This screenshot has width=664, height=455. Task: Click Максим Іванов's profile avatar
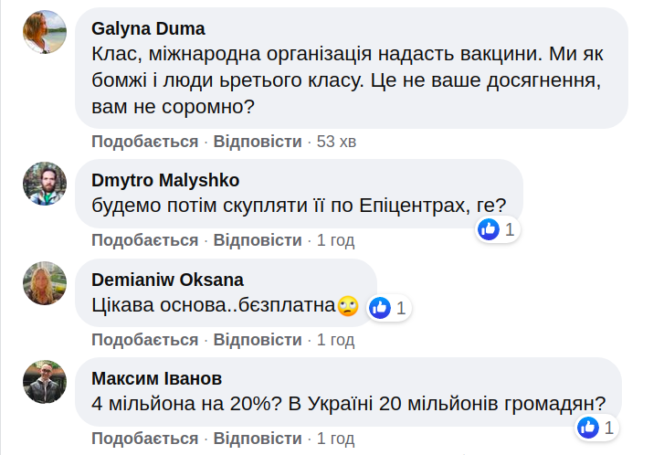pos(45,382)
